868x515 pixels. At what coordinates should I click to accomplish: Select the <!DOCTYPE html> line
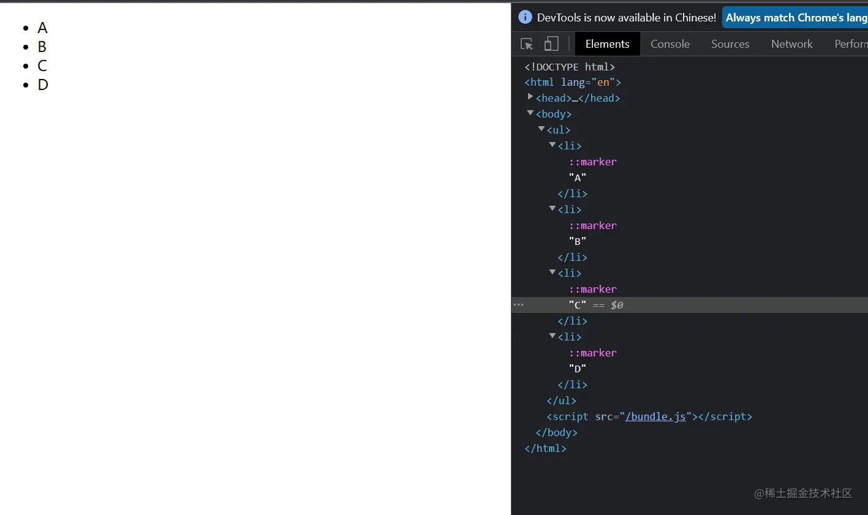point(570,67)
